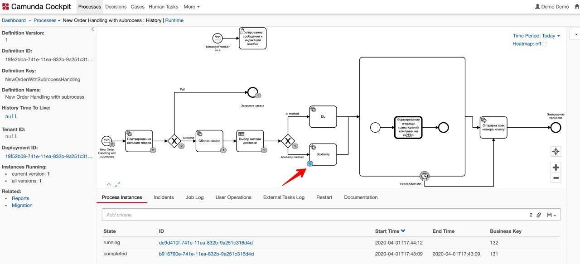The image size is (580, 264).
Task: Toggle the Heatmap switch on
Action: [545, 44]
